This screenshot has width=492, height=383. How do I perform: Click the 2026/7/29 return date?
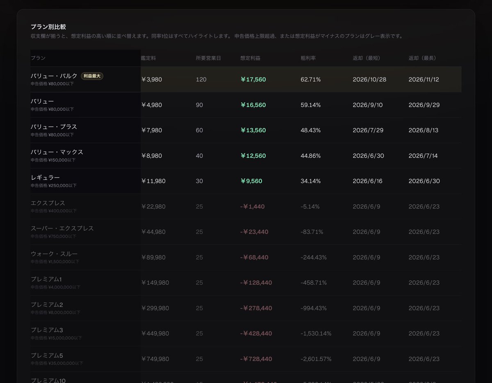pos(368,130)
